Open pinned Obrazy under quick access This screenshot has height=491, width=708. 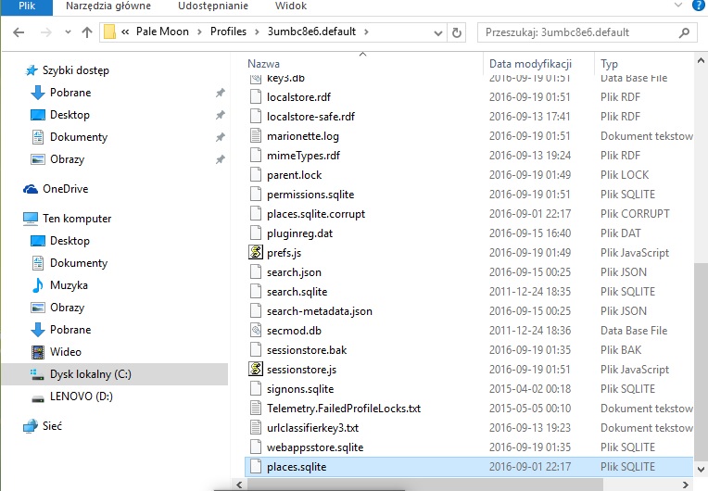[x=67, y=158]
